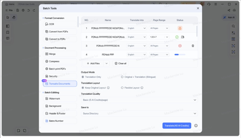Expand Translation Quality dropdown
Screen dimensions: 241x138
click(139, 100)
